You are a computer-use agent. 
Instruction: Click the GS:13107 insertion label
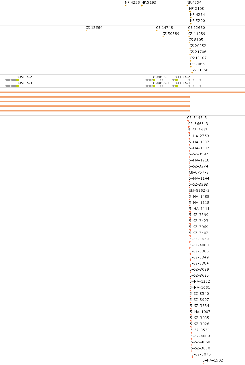tap(198, 58)
